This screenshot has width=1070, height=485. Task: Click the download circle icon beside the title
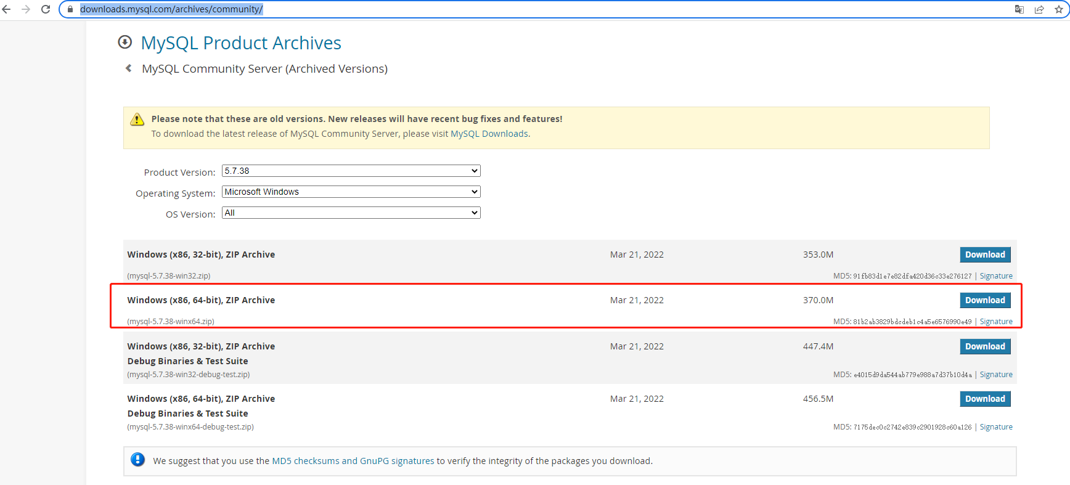point(125,42)
